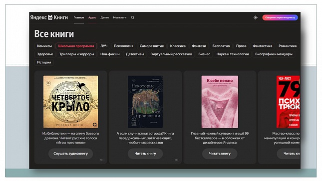Select the Нон-фикшн category chip

[x=110, y=54]
